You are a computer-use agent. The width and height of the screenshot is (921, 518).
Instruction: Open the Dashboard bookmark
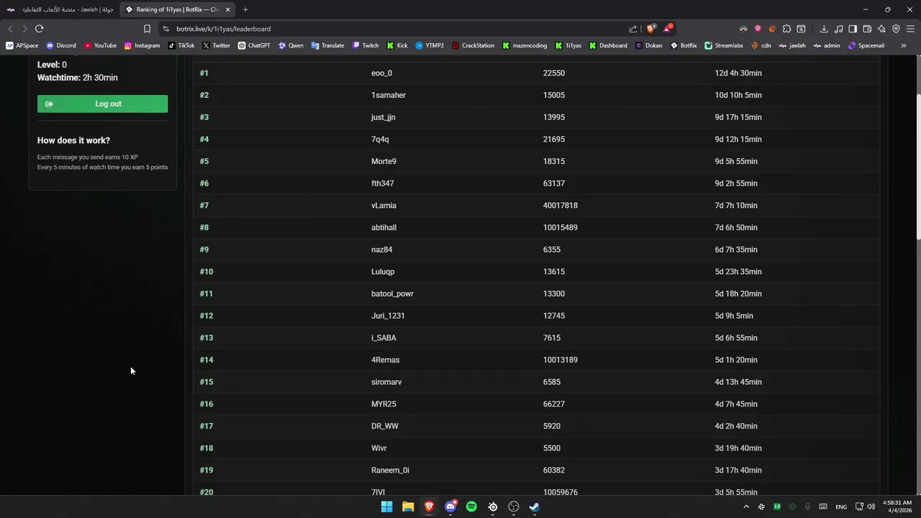[x=608, y=45]
